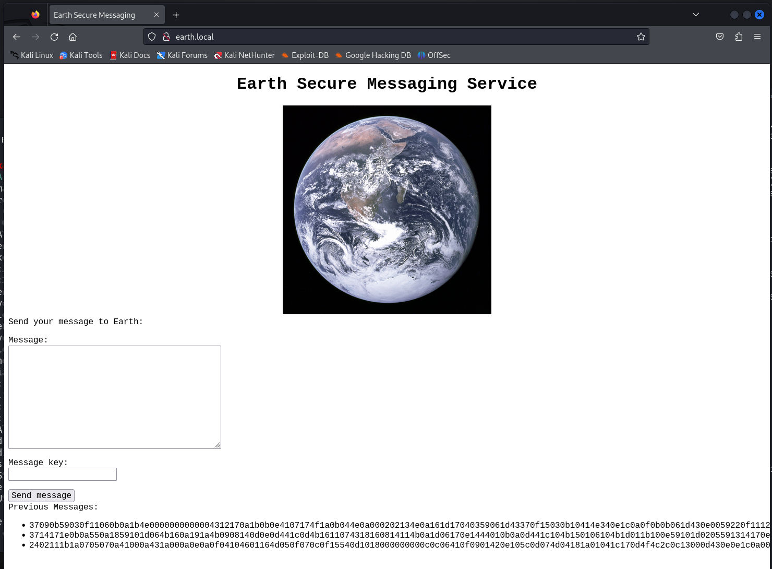Viewport: 772px width, 569px height.
Task: Click the message textarea resize handle
Action: click(x=217, y=445)
